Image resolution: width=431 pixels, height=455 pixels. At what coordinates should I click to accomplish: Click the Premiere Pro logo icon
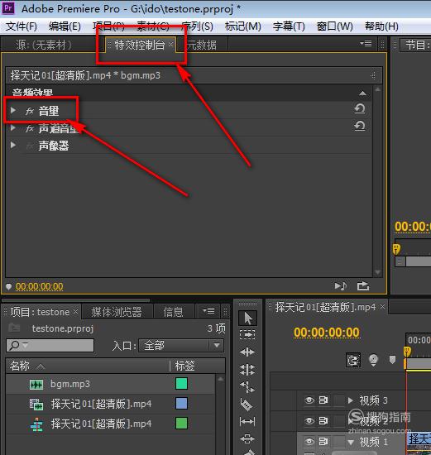tap(8, 8)
